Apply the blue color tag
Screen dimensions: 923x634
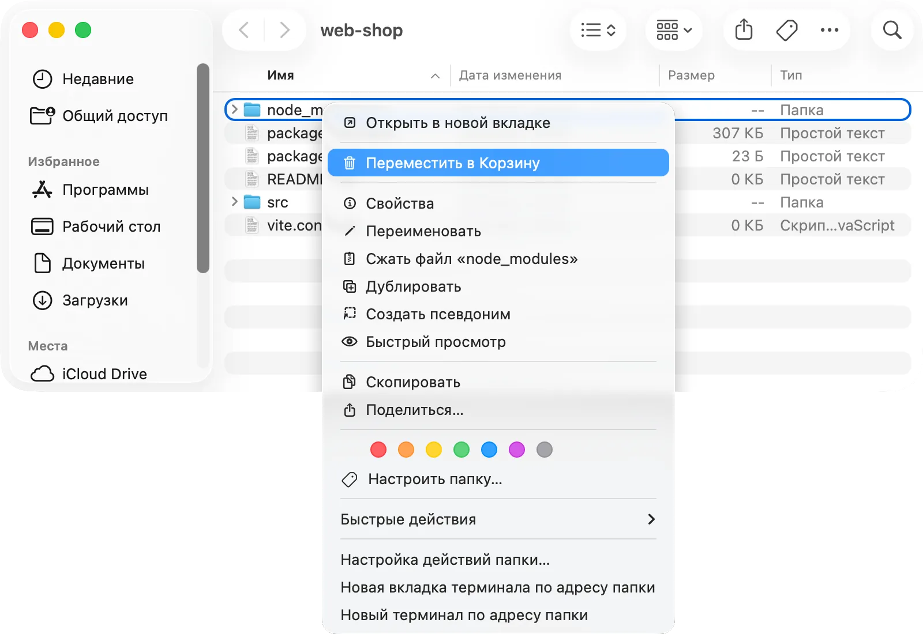pyautogui.click(x=489, y=450)
